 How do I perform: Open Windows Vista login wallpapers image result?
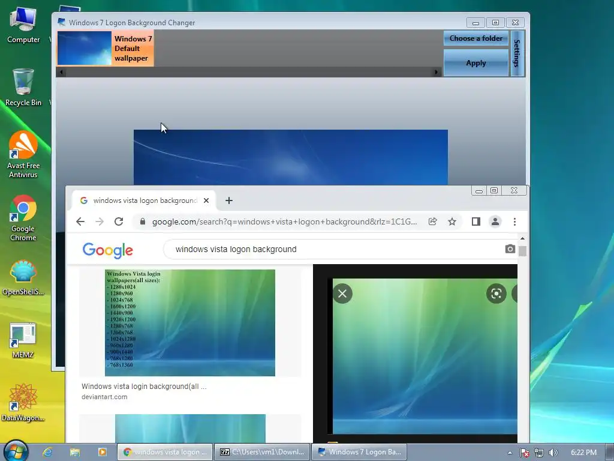click(190, 322)
